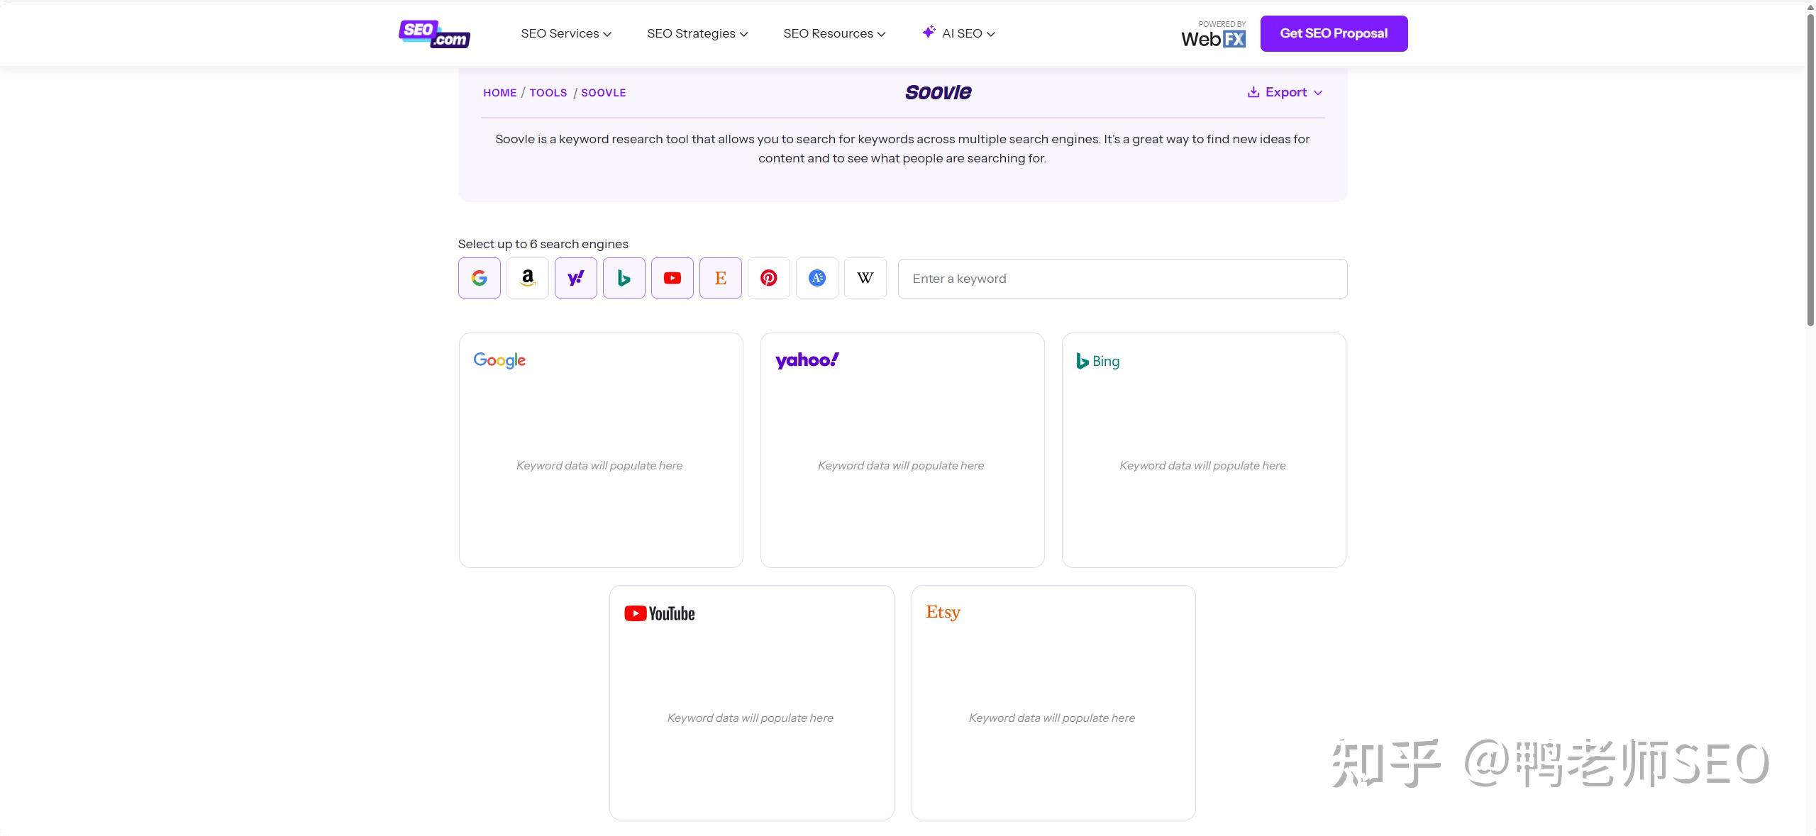
Task: Toggle the Yahoo search engine icon
Action: pos(575,278)
